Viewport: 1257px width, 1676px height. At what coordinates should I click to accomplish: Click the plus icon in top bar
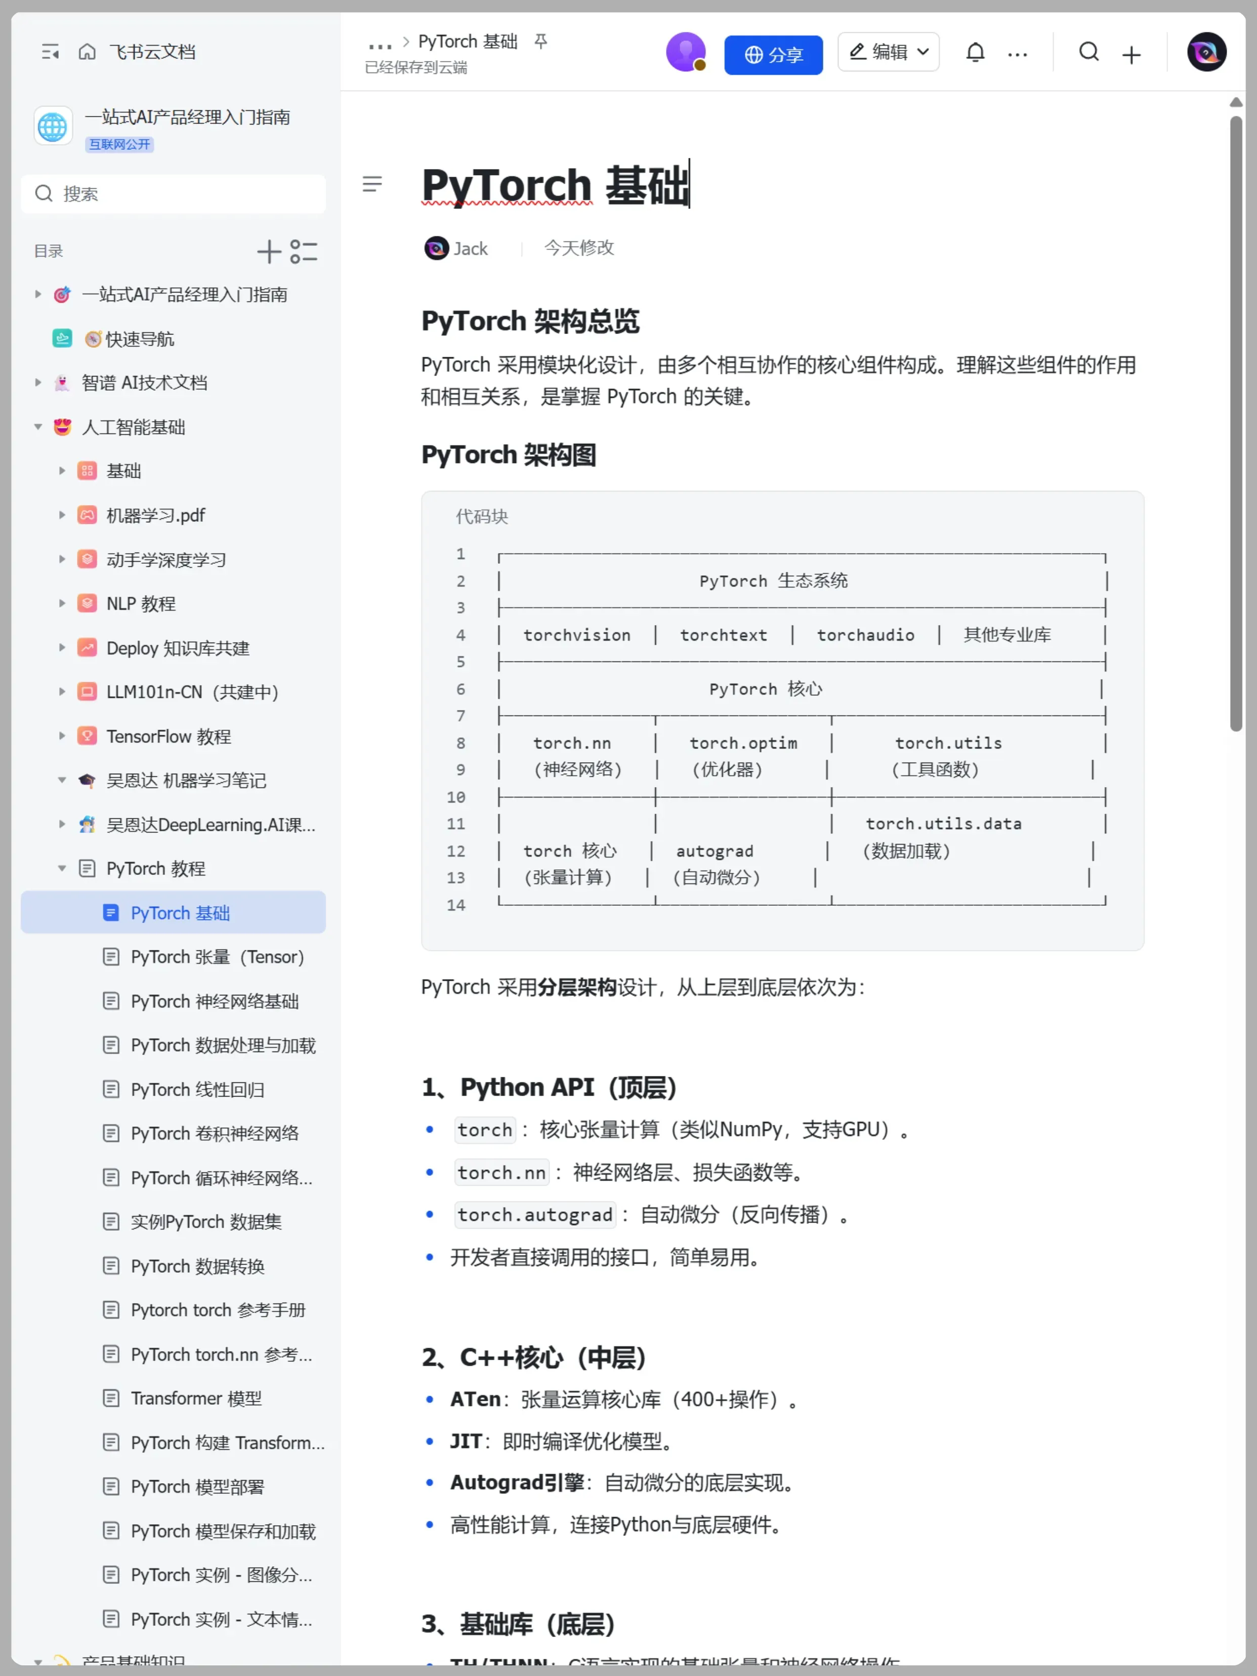click(x=1131, y=55)
